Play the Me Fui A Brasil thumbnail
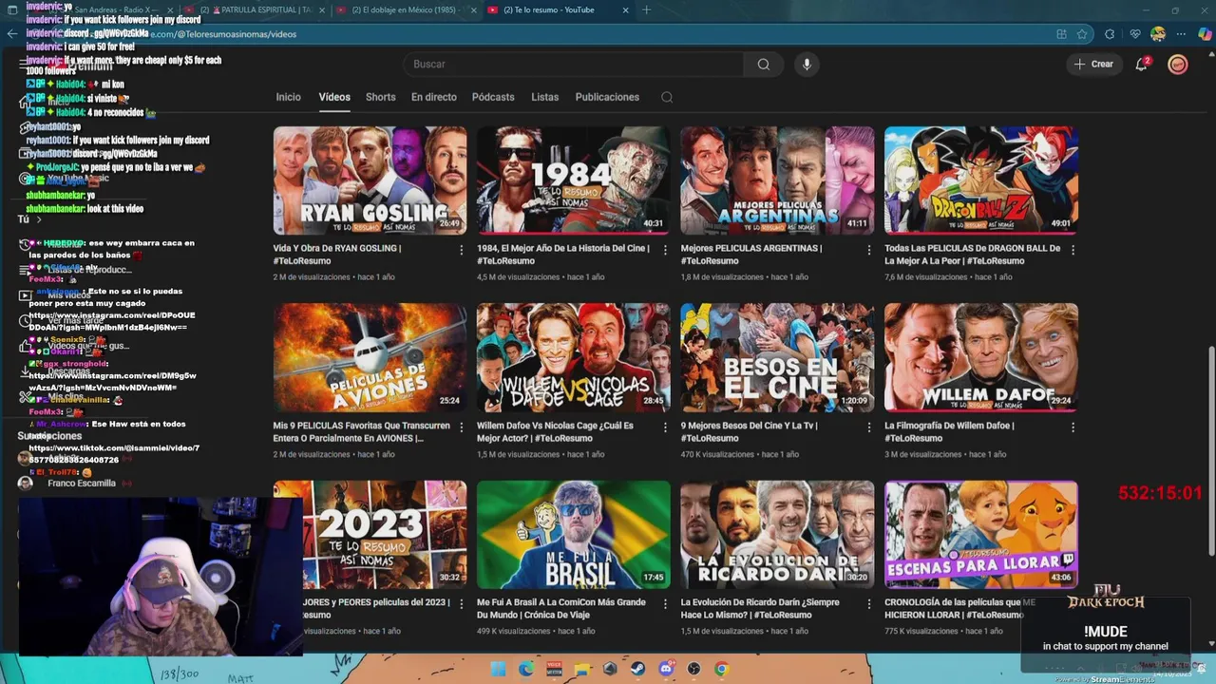Viewport: 1216px width, 684px height. pos(573,535)
